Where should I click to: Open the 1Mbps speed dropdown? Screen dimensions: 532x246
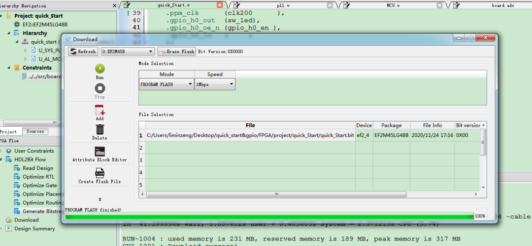[215, 84]
